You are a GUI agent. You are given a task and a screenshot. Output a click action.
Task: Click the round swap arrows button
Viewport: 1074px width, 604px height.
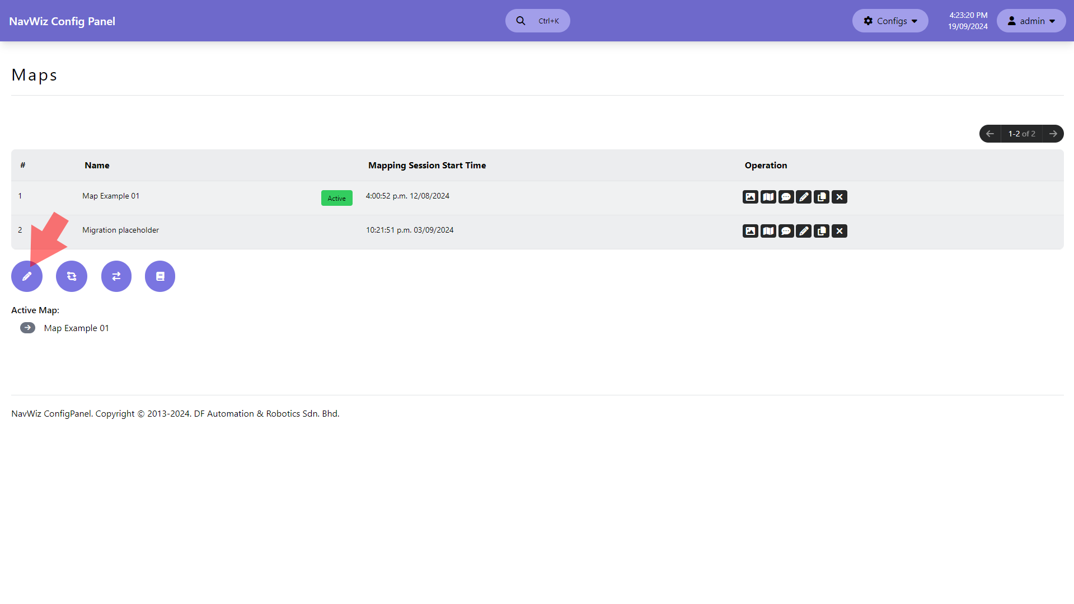click(x=116, y=276)
